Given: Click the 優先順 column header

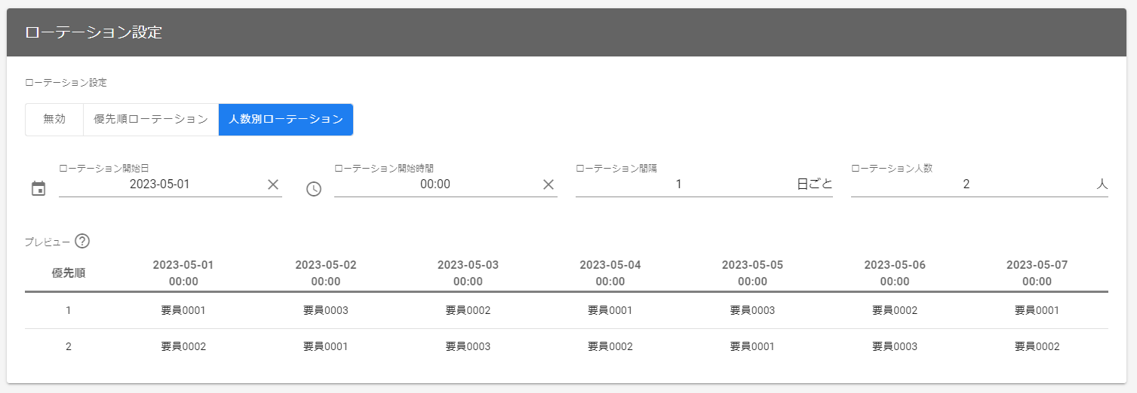Looking at the screenshot, I should tap(69, 273).
